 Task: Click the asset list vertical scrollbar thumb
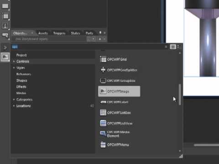click(x=180, y=94)
